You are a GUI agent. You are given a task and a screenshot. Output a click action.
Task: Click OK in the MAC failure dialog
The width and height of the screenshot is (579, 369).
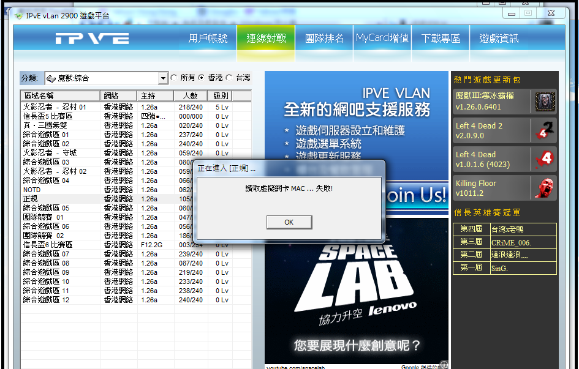[x=289, y=222]
